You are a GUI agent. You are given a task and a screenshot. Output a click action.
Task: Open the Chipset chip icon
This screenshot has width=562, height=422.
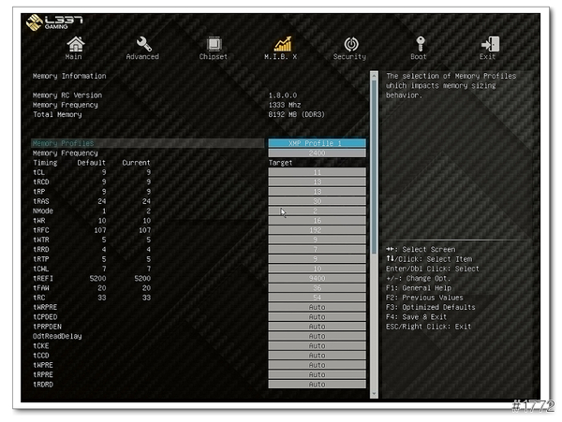pos(214,44)
